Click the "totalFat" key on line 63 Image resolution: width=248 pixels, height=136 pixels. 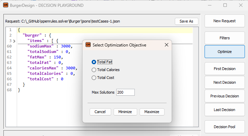[39, 63]
